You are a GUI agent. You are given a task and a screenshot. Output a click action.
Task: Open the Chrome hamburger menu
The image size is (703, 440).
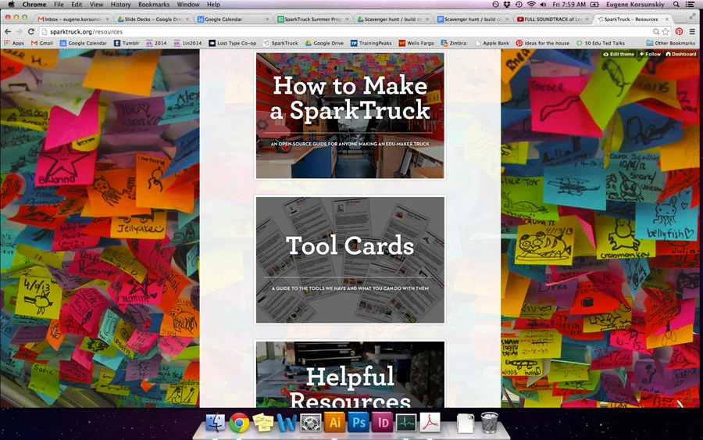coord(693,31)
